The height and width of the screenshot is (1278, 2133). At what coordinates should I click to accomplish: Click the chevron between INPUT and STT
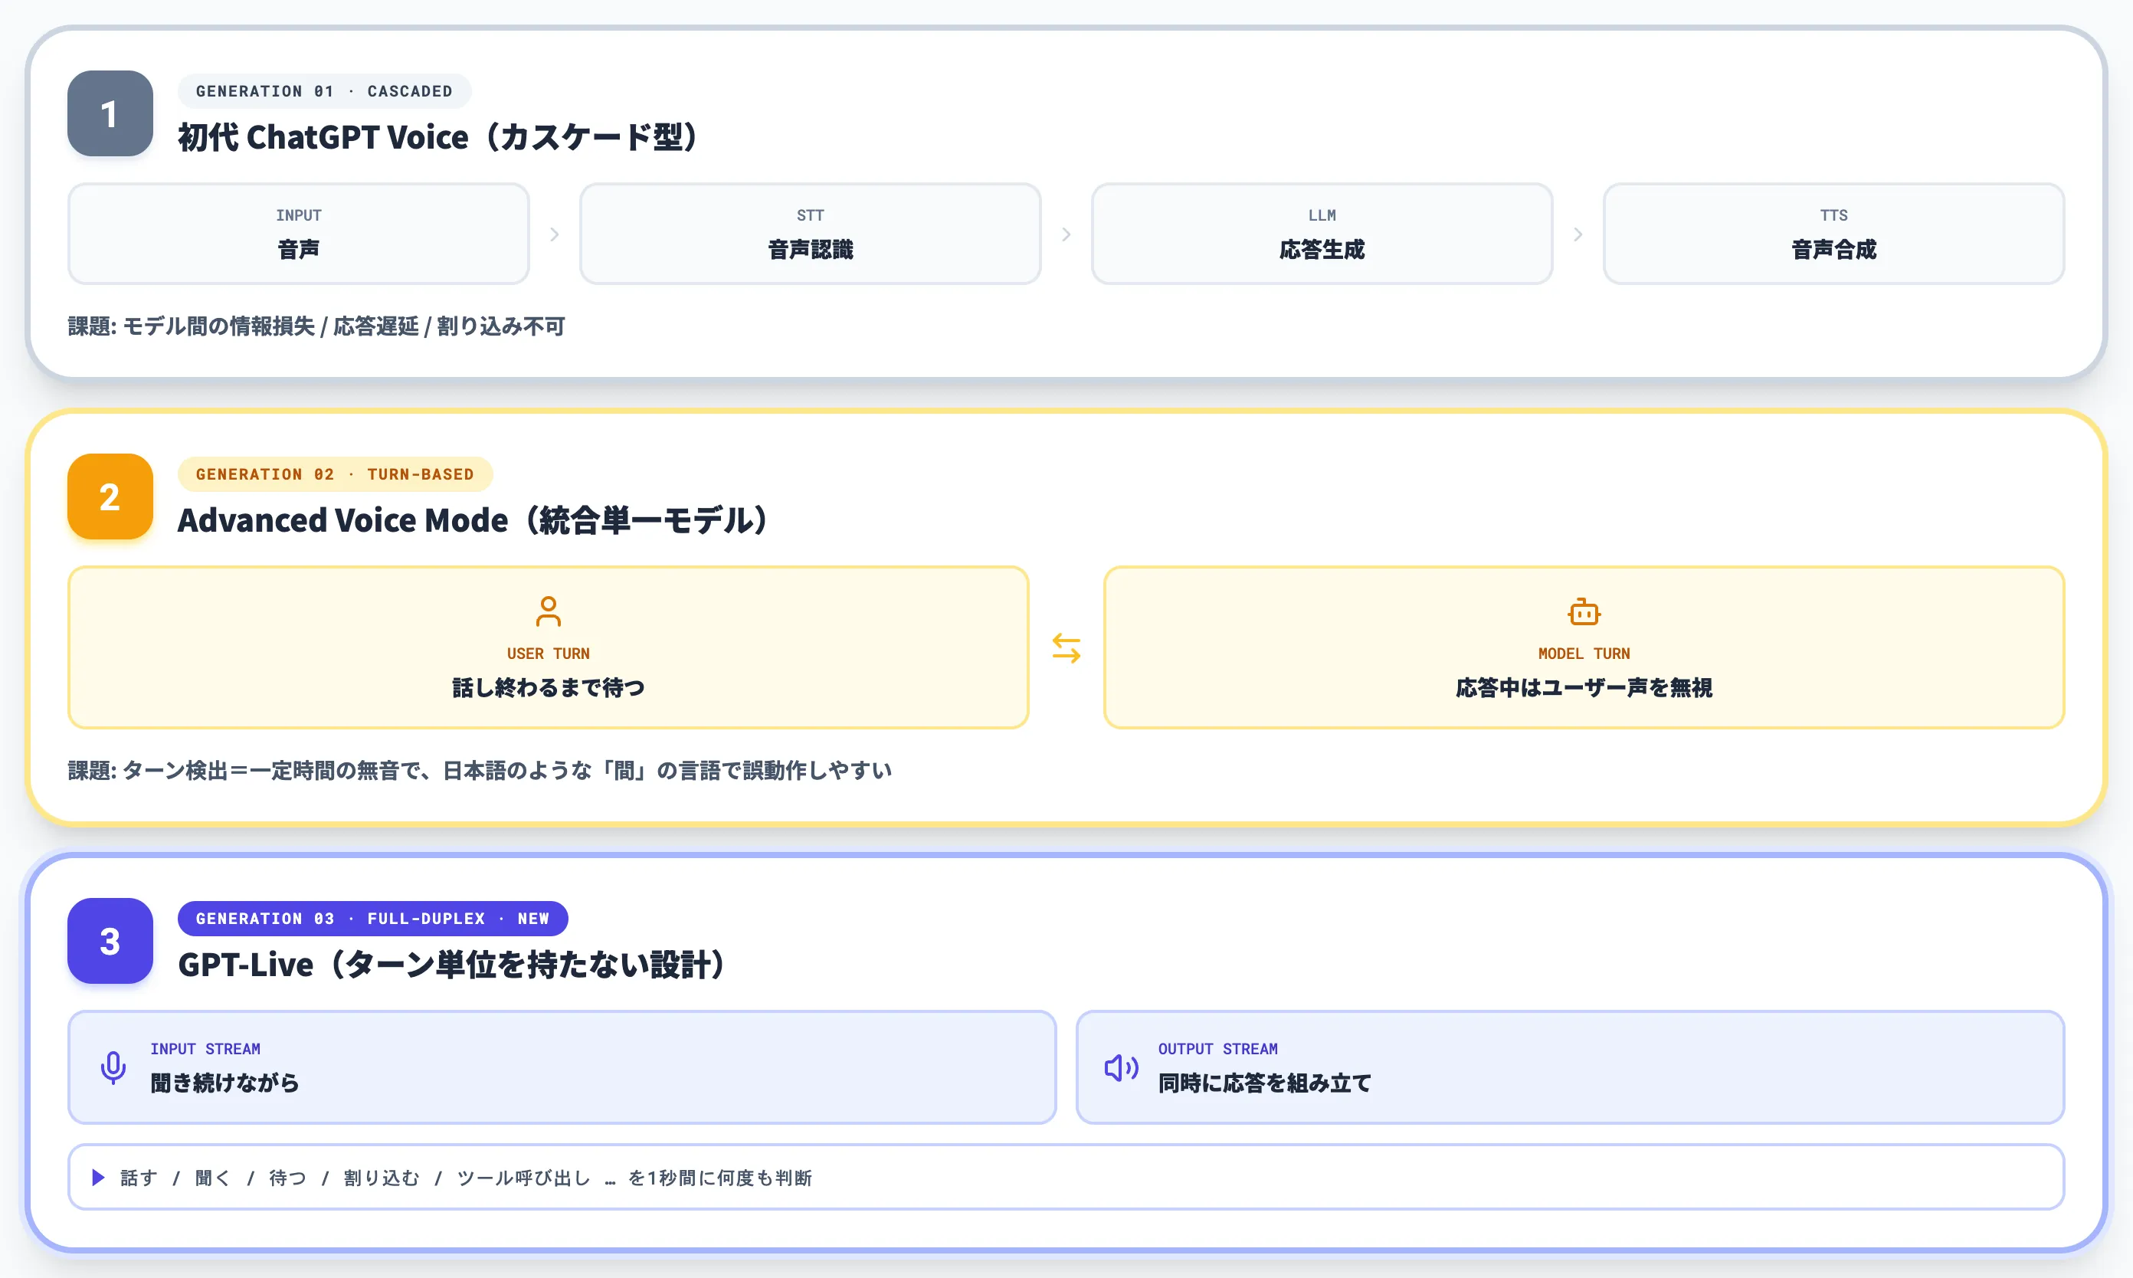pyautogui.click(x=555, y=234)
